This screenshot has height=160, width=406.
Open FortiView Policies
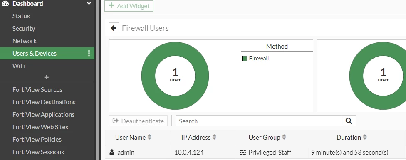(x=37, y=139)
